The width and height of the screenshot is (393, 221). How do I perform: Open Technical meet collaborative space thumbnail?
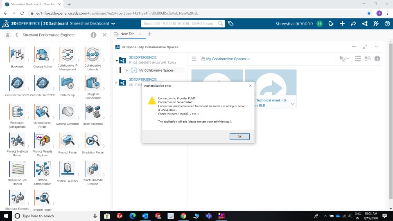coord(271,82)
